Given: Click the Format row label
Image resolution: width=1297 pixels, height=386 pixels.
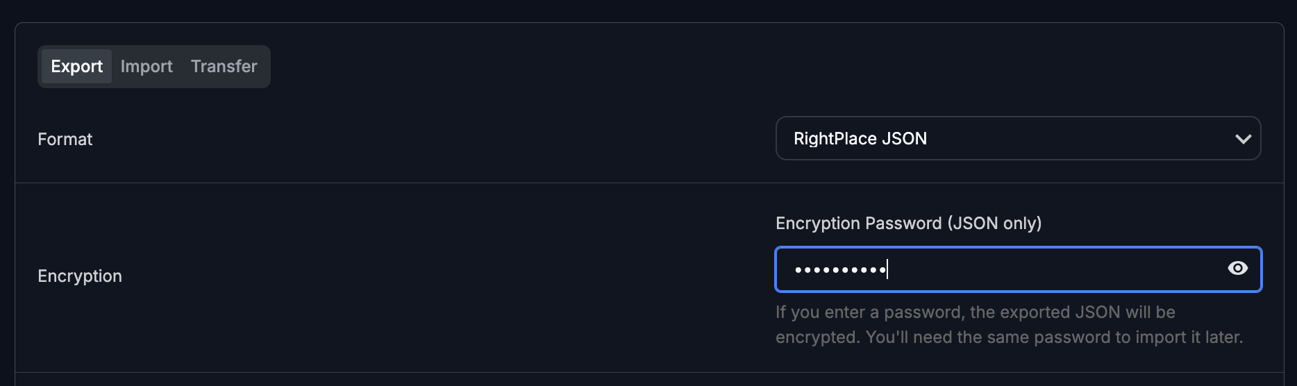Looking at the screenshot, I should click(65, 140).
